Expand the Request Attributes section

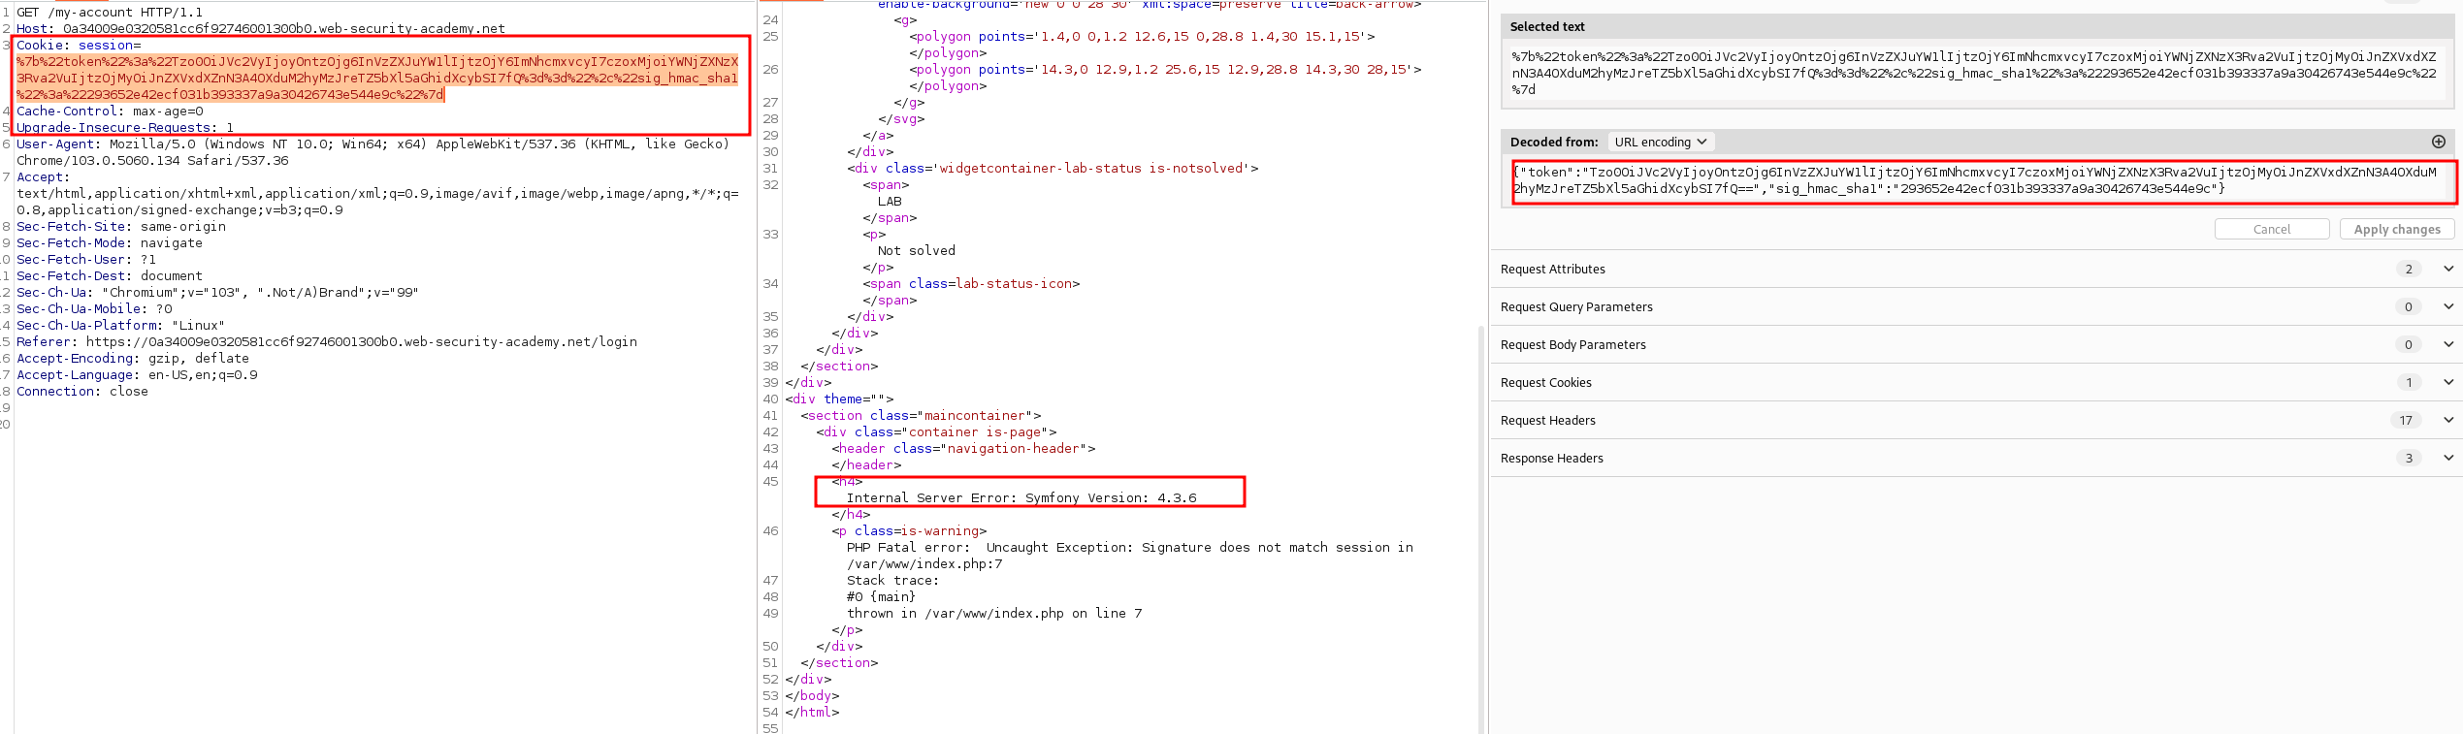[x=2447, y=269]
